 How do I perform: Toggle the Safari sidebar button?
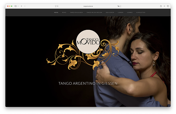pos(16,6)
